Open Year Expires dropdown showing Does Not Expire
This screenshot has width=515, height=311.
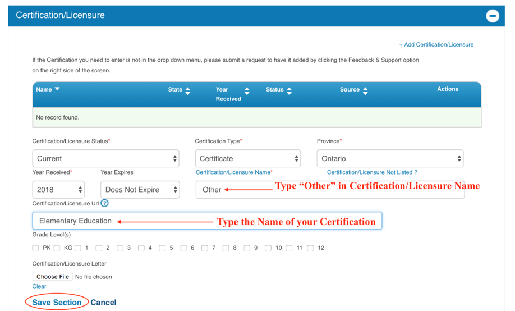[x=140, y=190]
